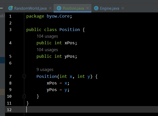Screen dimensions: 158x116
Task: Click the xPos field name on line 4
Action: click(x=70, y=43)
